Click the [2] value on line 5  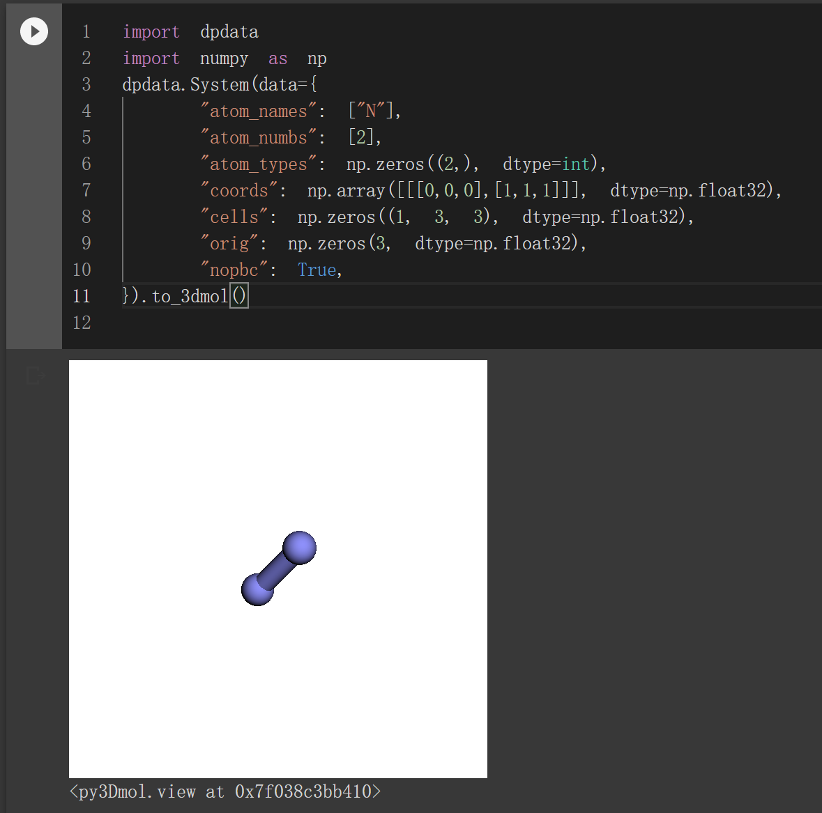(x=360, y=137)
